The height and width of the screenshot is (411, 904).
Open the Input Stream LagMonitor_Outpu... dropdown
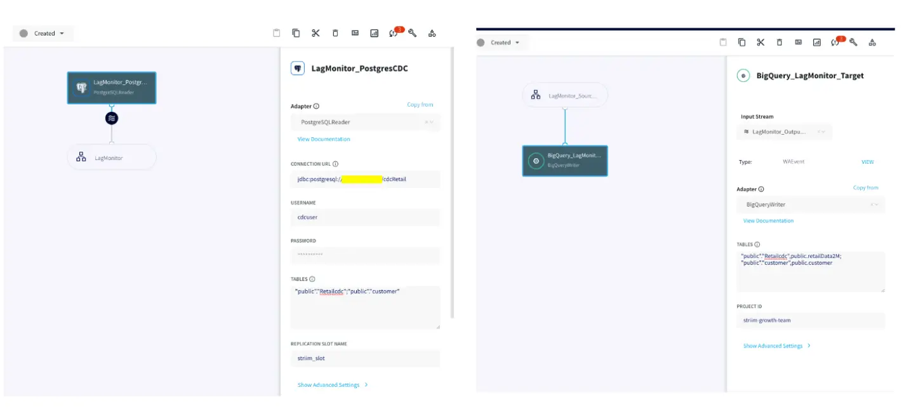tap(784, 131)
